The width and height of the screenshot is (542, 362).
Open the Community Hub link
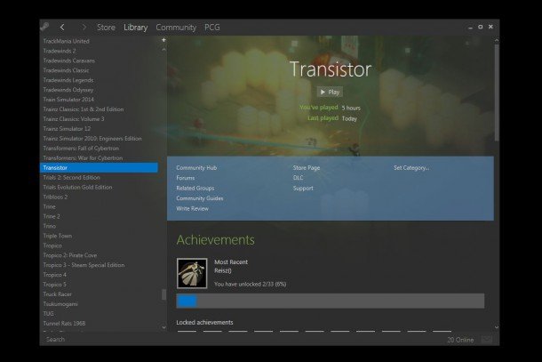(196, 168)
